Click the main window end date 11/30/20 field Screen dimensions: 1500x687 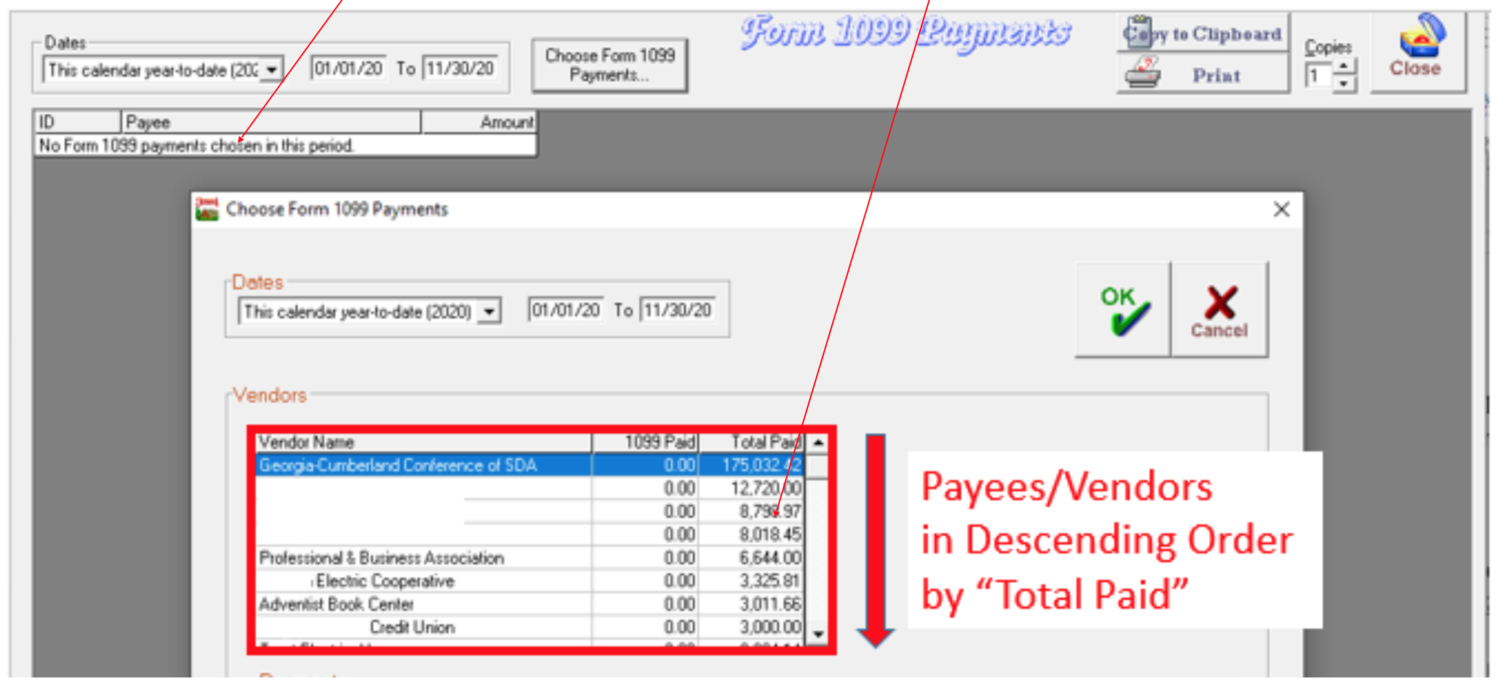(460, 69)
